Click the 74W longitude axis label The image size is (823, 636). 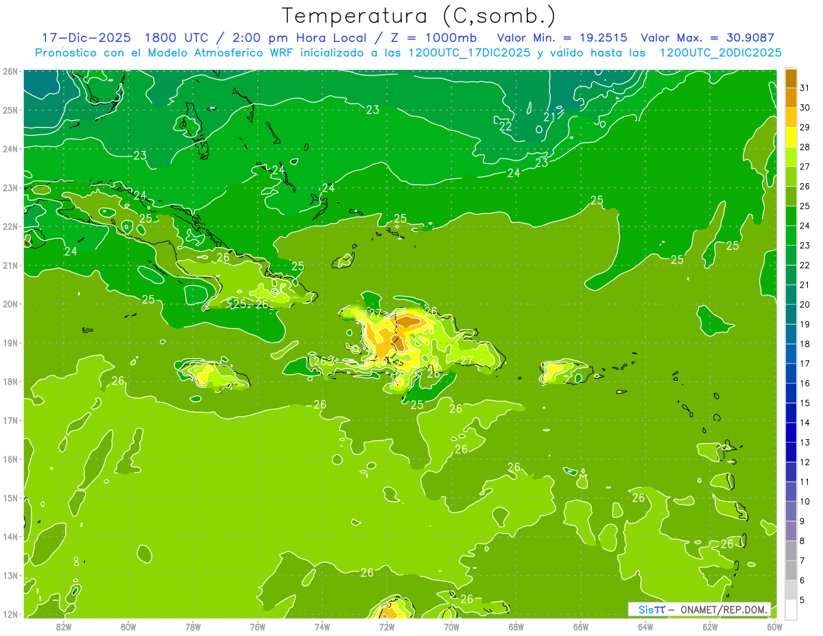322,626
